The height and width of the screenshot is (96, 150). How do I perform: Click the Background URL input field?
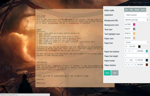(136, 20)
